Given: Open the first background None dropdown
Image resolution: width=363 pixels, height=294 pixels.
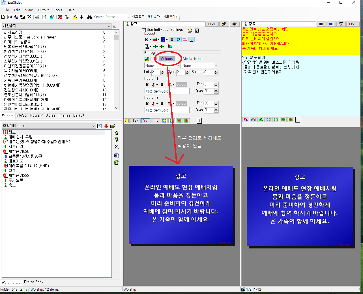Looking at the screenshot, I should (x=179, y=66).
